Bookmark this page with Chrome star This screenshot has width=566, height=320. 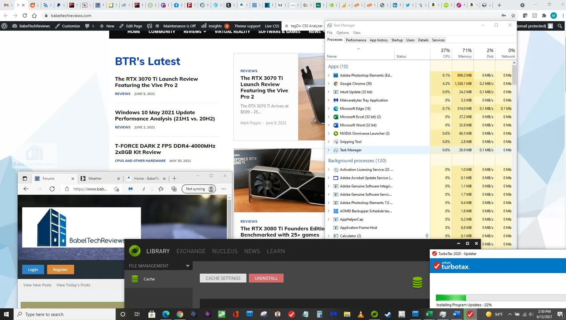click(x=513, y=15)
